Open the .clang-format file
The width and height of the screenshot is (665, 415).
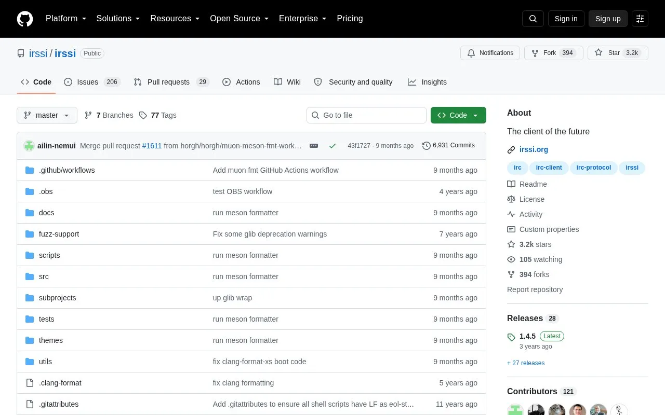(x=60, y=383)
